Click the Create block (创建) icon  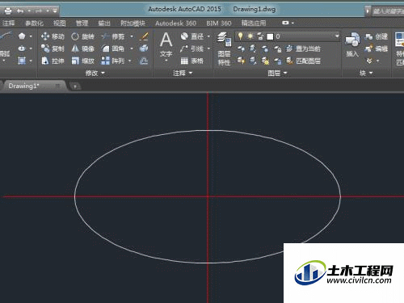377,36
